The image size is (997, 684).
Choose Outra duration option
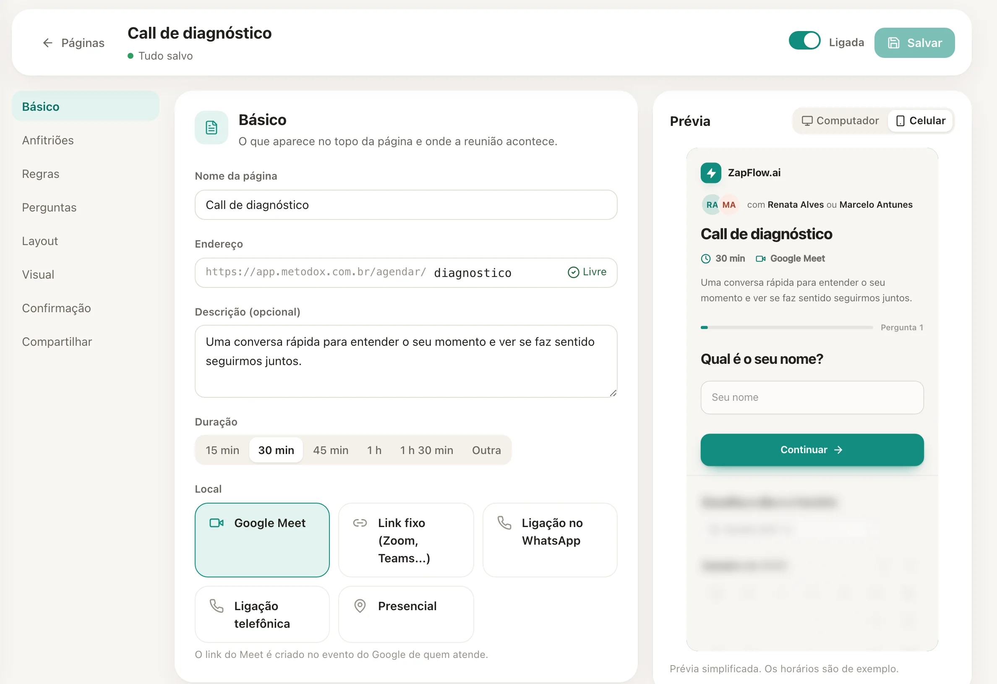[486, 450]
